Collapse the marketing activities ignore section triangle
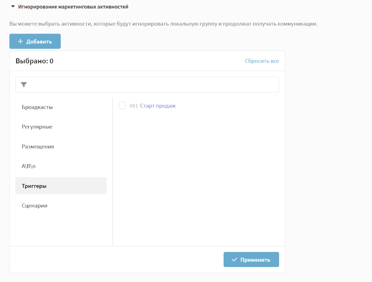This screenshot has width=372, height=282. coord(13,6)
